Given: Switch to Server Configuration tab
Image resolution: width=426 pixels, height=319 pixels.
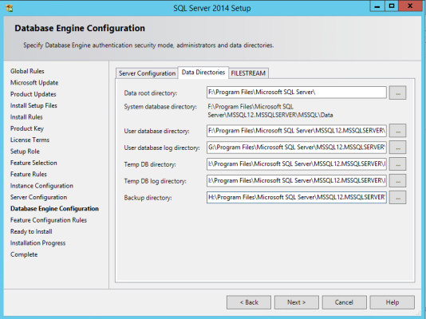Looking at the screenshot, I should [x=147, y=73].
